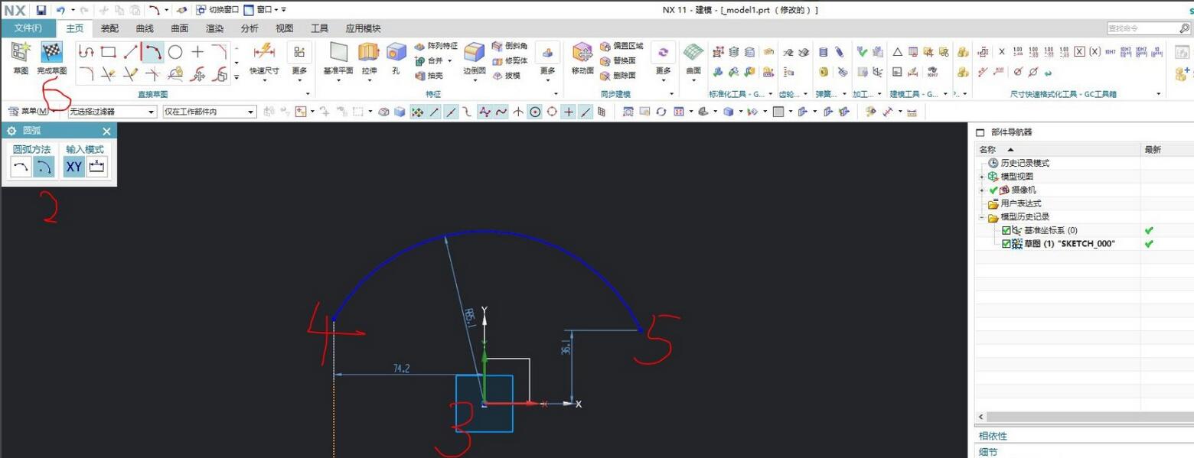
Task: Expand the 相依性 panel section
Action: click(993, 436)
